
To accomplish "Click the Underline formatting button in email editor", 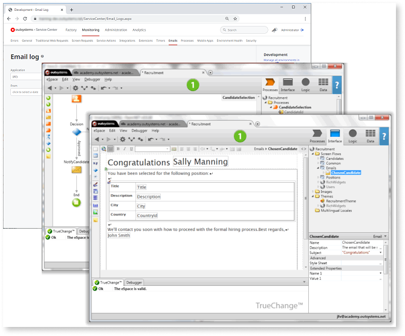I will (131, 148).
